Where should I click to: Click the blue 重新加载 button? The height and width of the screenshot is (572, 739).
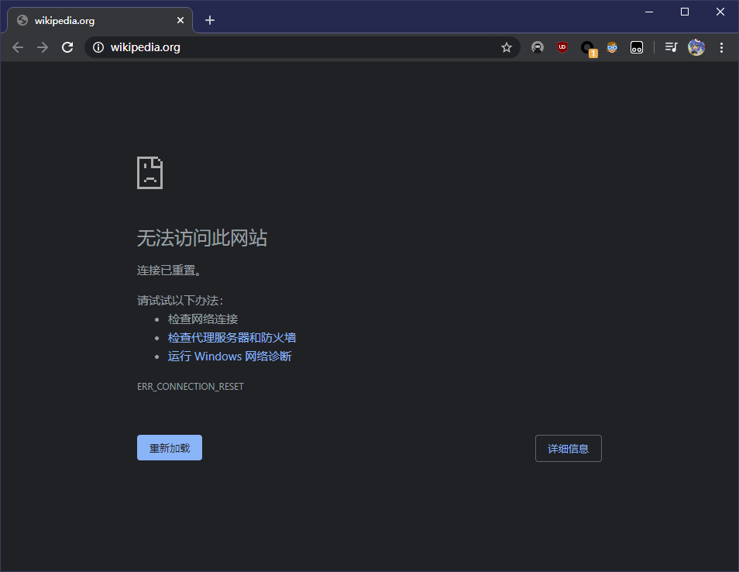tap(170, 447)
